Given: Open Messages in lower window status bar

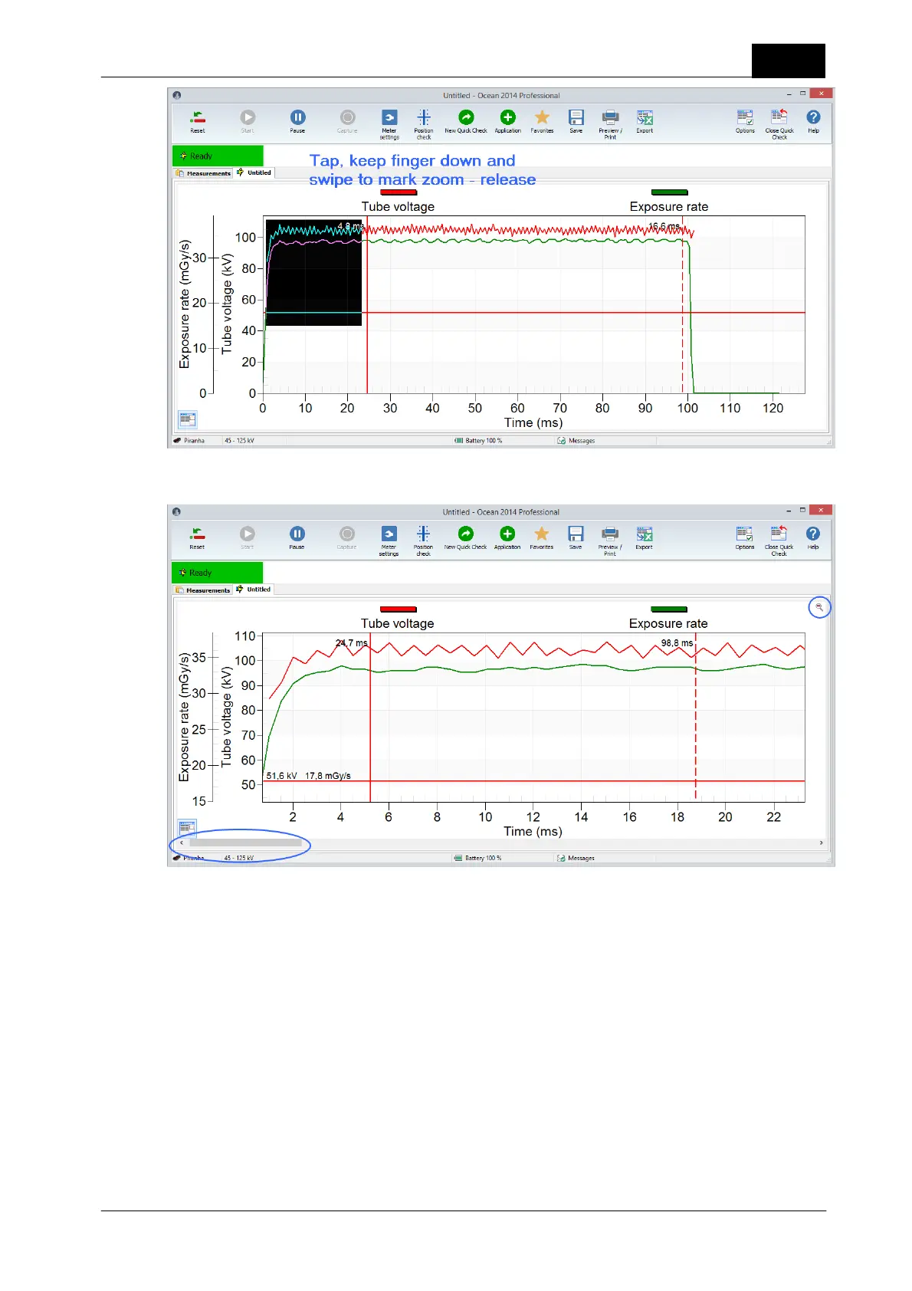Looking at the screenshot, I should (576, 858).
